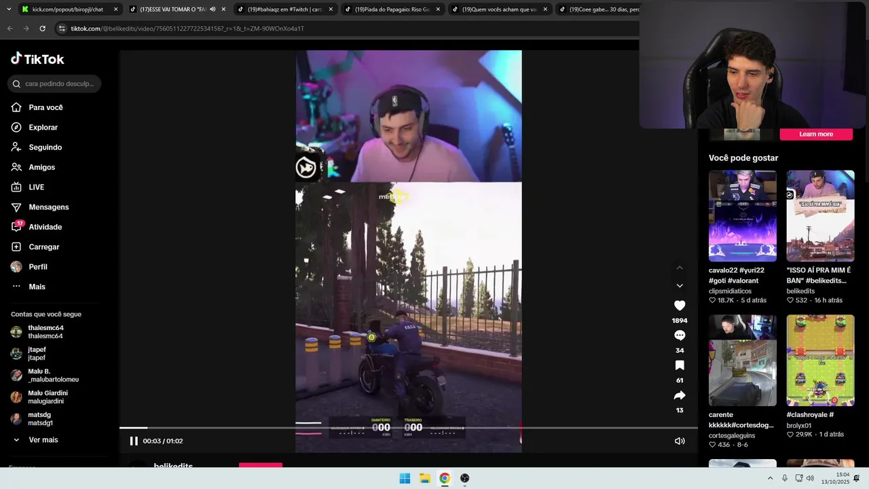Click microphone tray icon

pos(785,478)
